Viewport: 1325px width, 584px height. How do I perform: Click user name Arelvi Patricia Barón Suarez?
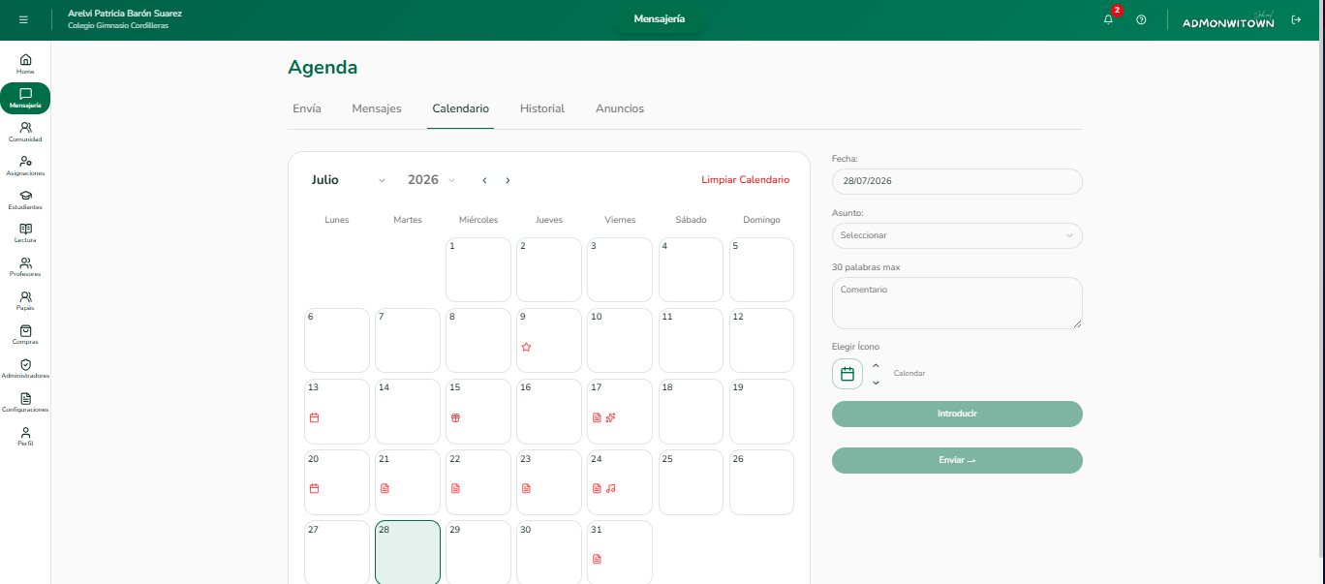point(125,14)
